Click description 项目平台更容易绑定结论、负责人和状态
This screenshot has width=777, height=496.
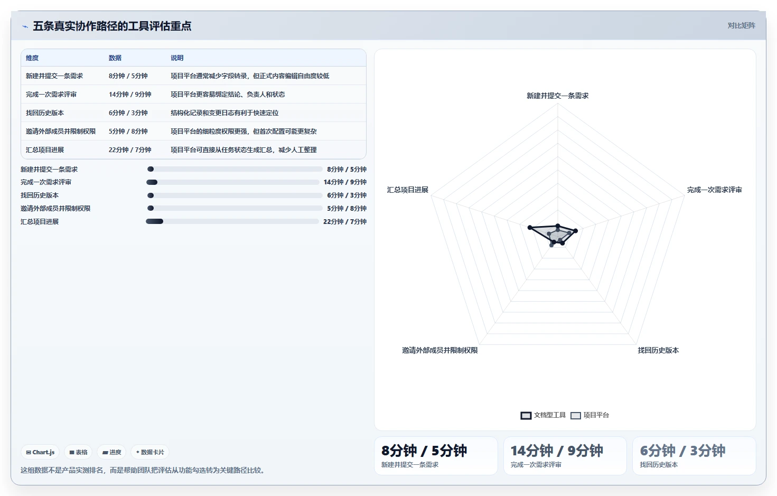228,95
